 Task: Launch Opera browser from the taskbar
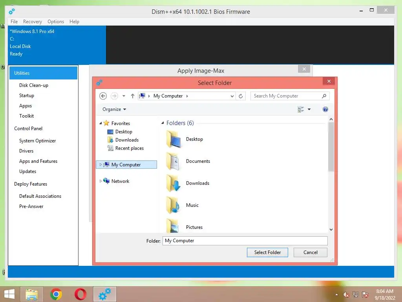point(80,294)
